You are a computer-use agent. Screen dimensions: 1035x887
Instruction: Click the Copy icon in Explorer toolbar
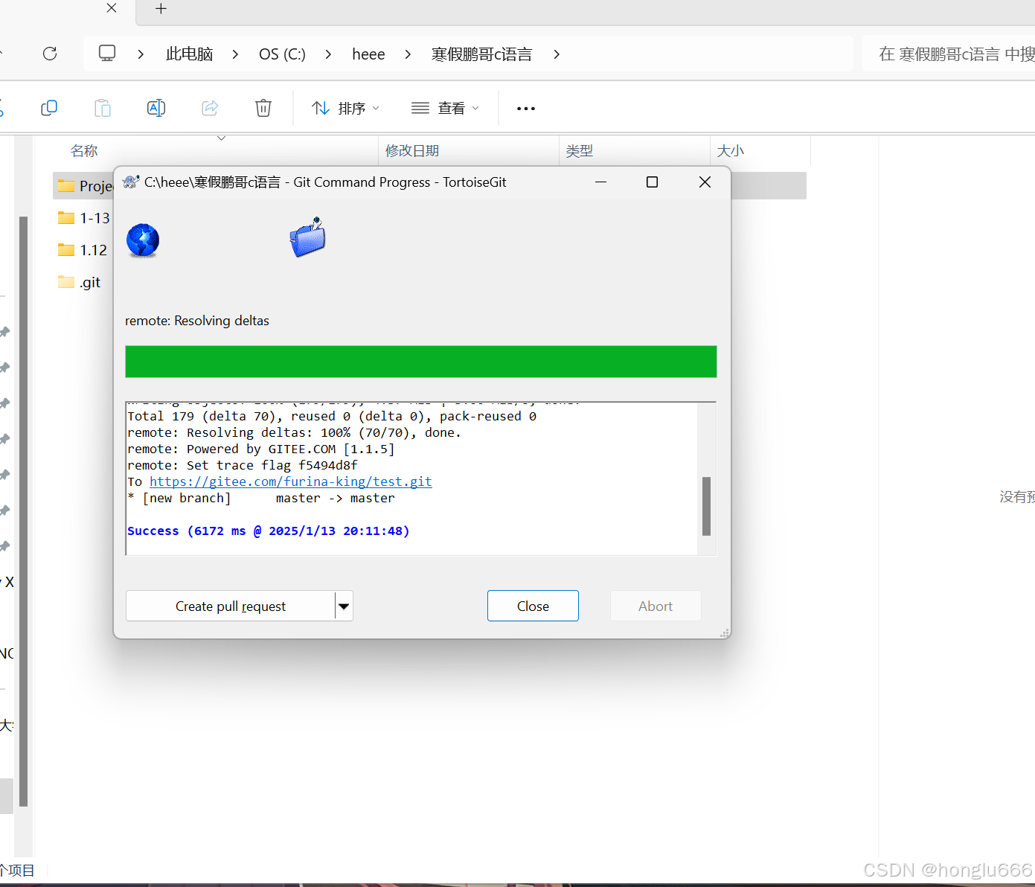coord(49,108)
